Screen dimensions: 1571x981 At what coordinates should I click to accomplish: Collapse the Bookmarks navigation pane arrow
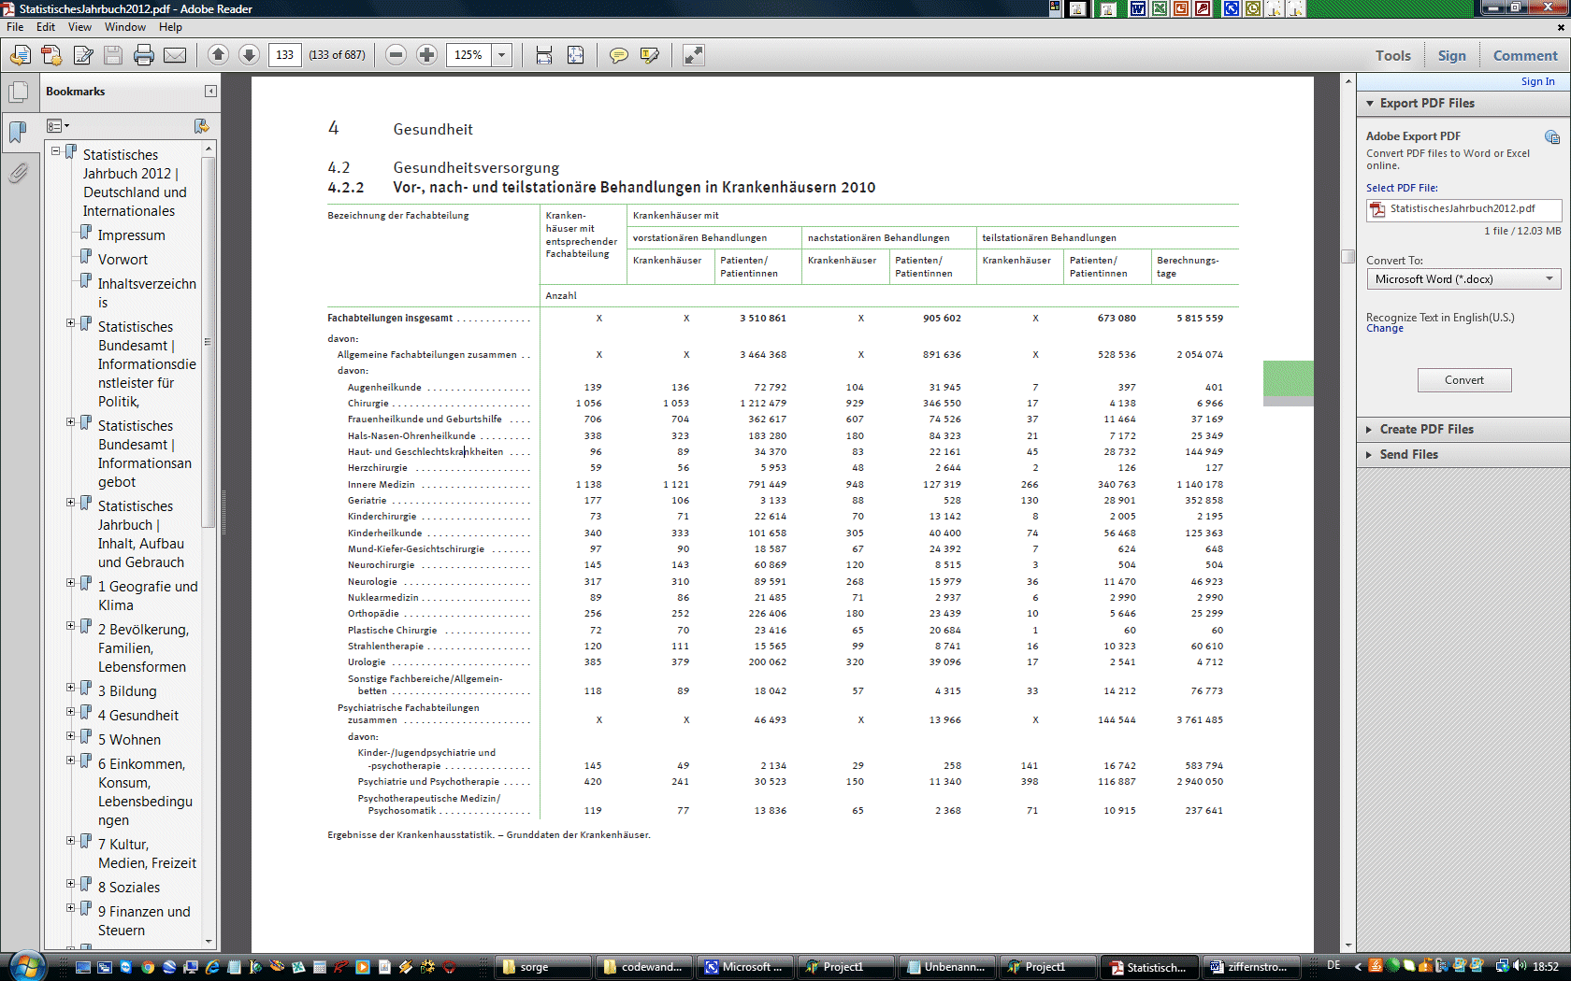click(210, 91)
